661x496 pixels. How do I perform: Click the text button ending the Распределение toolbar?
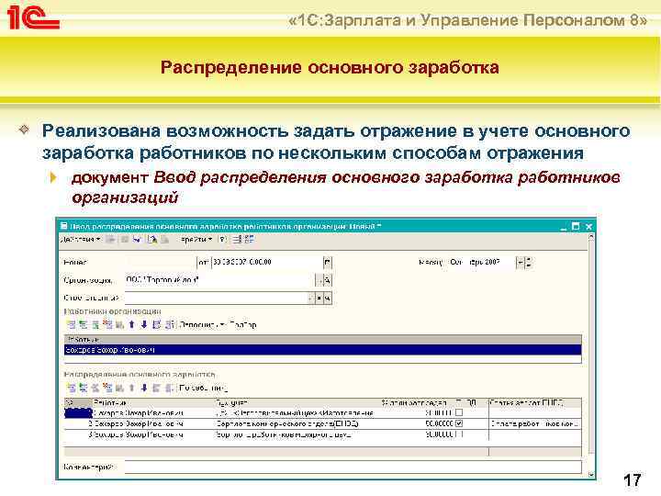[203, 388]
